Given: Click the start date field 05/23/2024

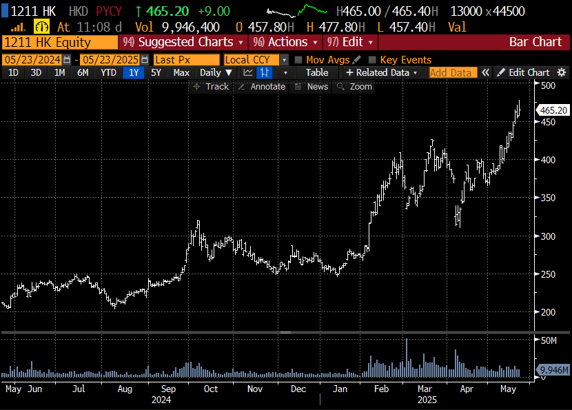Looking at the screenshot, I should tap(32, 59).
